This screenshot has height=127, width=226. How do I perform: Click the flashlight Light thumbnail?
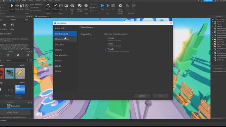coord(20,73)
